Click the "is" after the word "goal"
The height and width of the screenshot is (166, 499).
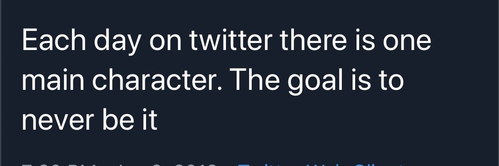click(x=362, y=80)
